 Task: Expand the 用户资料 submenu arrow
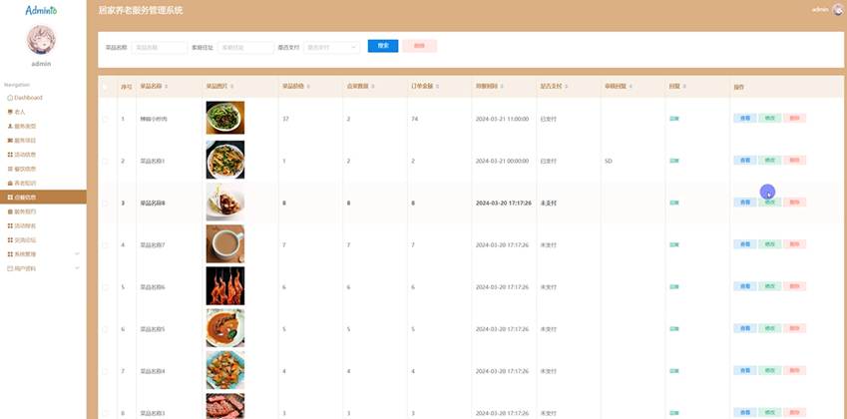tap(77, 268)
